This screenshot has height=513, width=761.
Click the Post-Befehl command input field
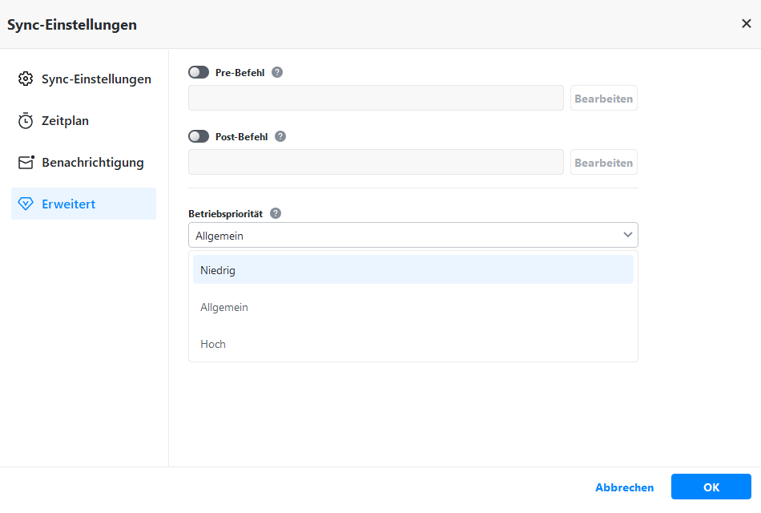pos(376,162)
